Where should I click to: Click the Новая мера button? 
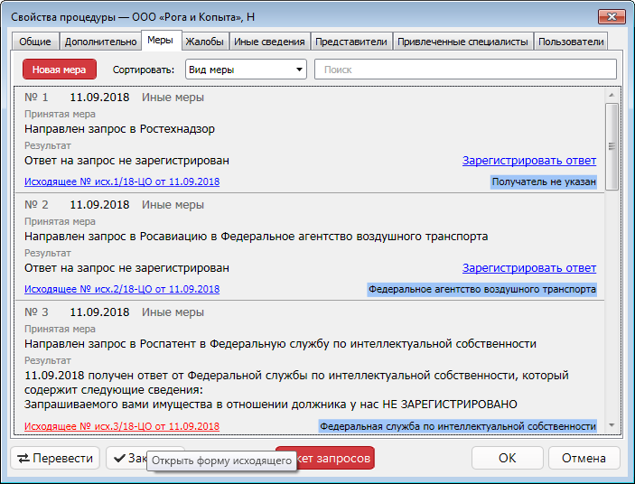[59, 70]
